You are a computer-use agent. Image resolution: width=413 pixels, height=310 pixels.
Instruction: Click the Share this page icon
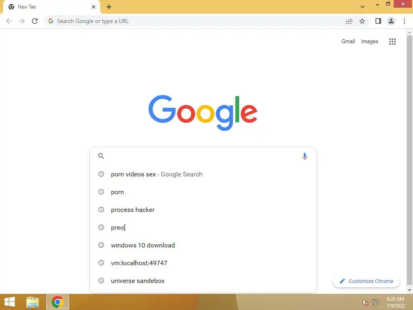click(349, 21)
